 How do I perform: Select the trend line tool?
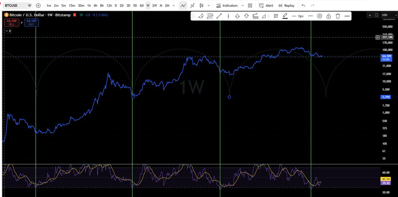pyautogui.click(x=219, y=16)
